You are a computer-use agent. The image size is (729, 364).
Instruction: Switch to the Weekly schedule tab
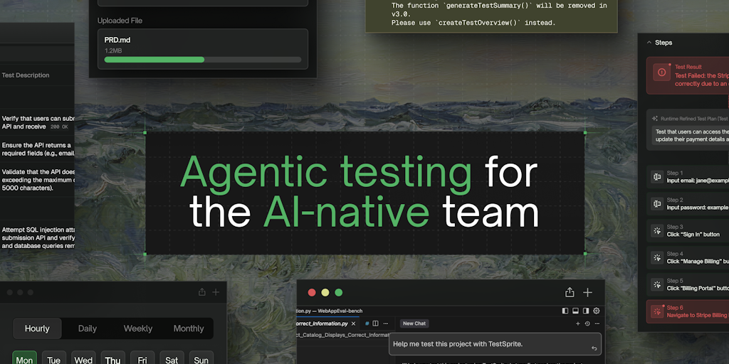click(138, 328)
